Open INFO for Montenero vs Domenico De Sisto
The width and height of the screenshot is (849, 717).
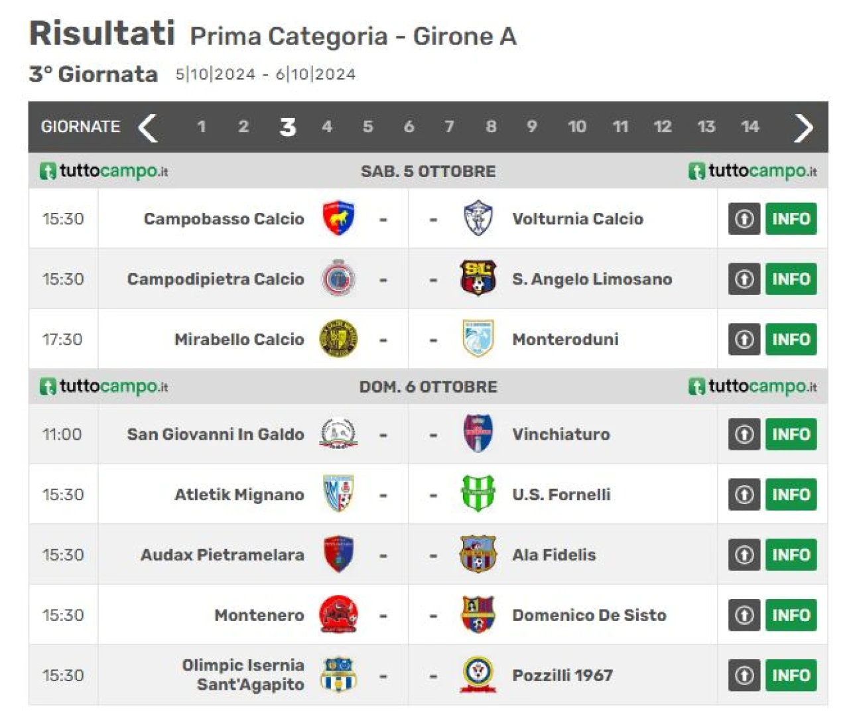point(791,615)
